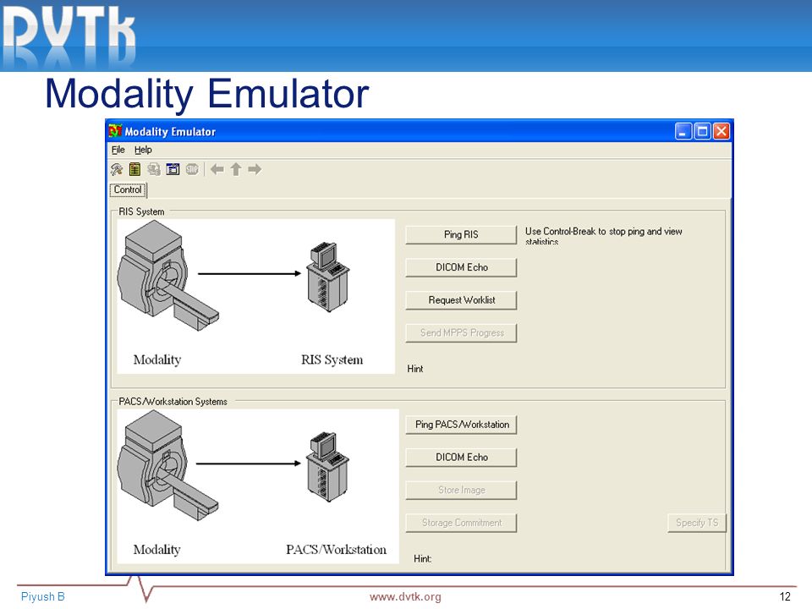Close the Modality Emulator window

[x=721, y=131]
